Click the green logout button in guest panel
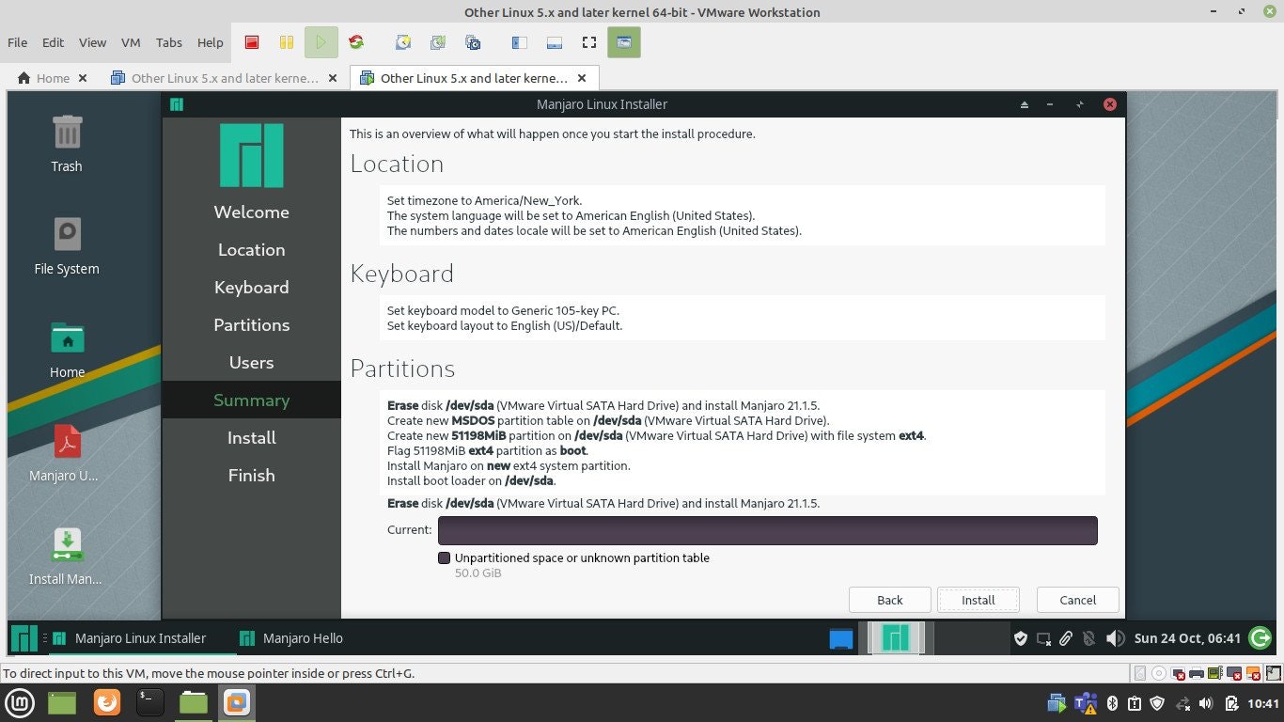 (1261, 638)
